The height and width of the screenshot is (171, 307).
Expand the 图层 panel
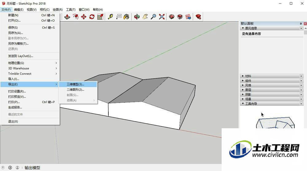point(243,90)
